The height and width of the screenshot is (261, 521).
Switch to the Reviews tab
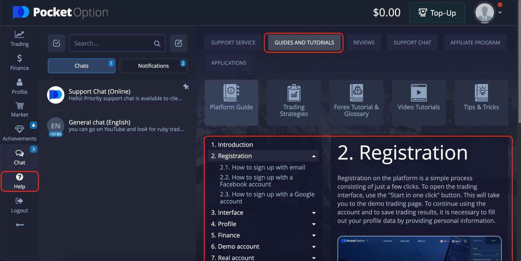coord(364,43)
